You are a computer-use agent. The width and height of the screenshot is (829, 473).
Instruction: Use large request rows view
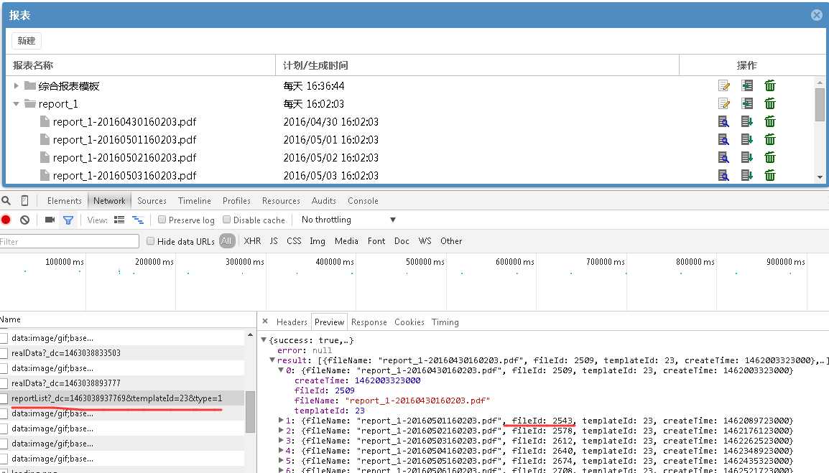pyautogui.click(x=119, y=220)
